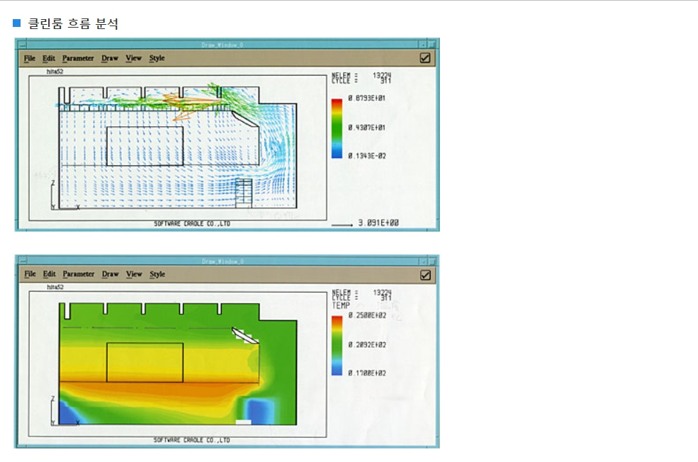
Task: Toggle the checkbox in the velocity vector window
Action: tap(425, 58)
